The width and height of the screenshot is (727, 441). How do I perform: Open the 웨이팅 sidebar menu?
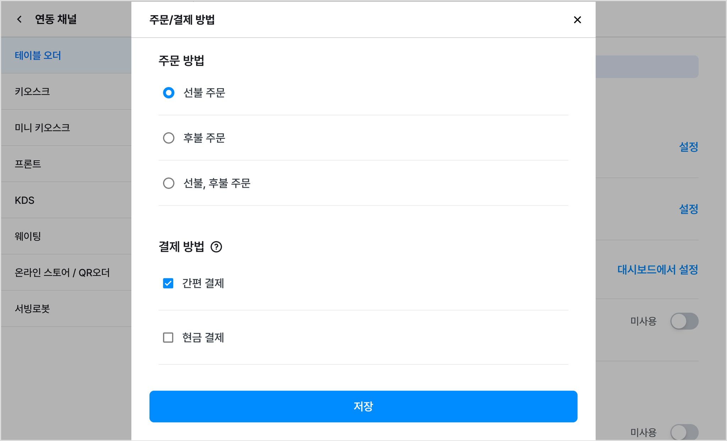pyautogui.click(x=66, y=236)
